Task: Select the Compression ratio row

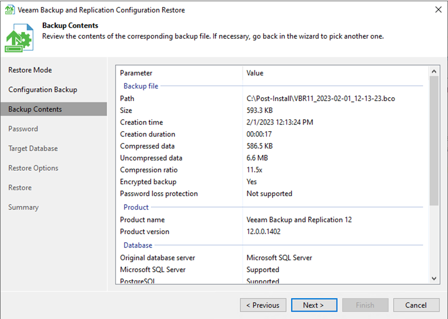Action: point(271,170)
